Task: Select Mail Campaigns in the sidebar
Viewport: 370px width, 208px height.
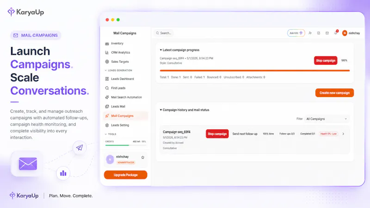Action: [125, 116]
